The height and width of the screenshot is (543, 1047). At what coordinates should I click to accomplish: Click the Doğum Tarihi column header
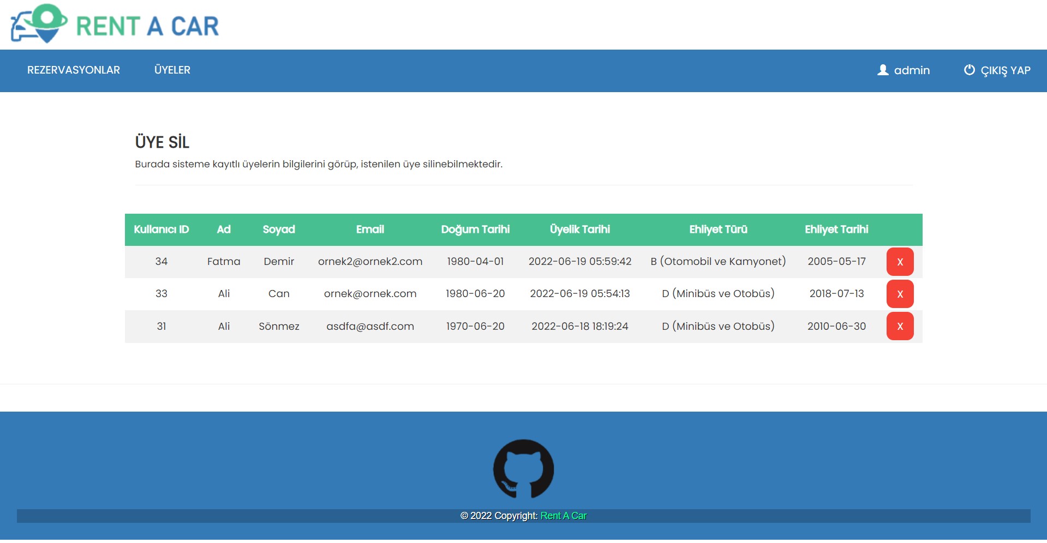(475, 230)
